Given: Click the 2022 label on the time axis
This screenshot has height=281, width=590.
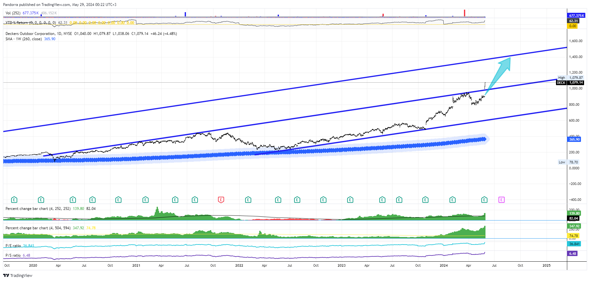Looking at the screenshot, I should point(239,266).
